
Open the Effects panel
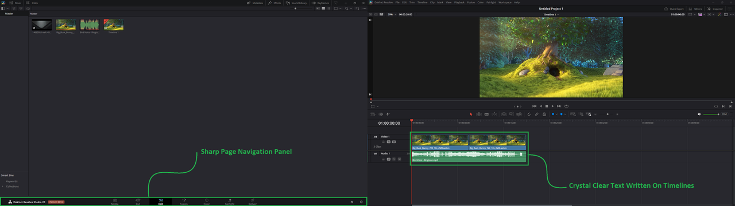(274, 3)
